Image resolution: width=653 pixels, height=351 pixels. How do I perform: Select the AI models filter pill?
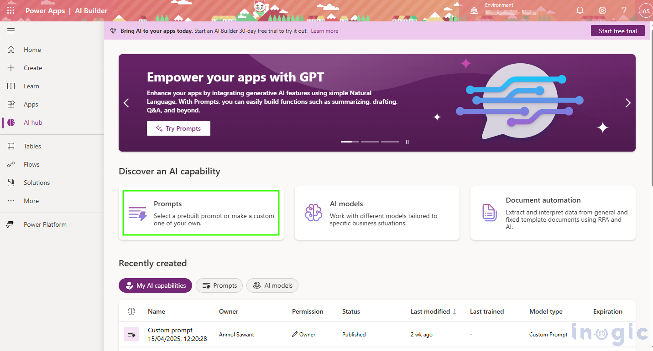click(272, 285)
